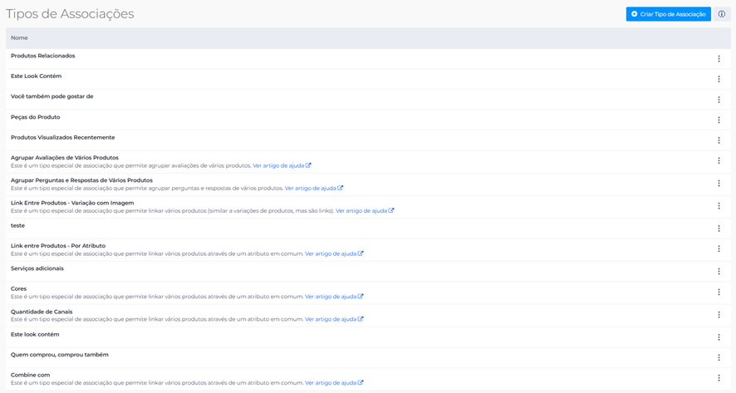Open options for Quem comprou, comprou também
The width and height of the screenshot is (736, 393).
[719, 358]
